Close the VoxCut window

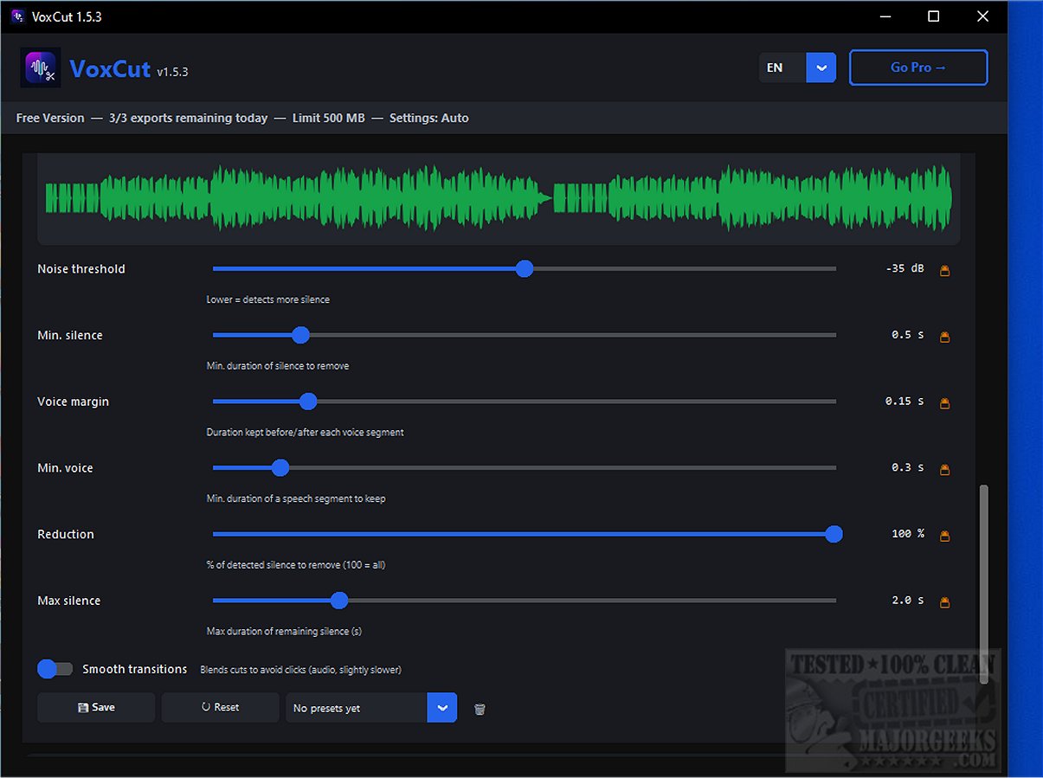tap(983, 16)
